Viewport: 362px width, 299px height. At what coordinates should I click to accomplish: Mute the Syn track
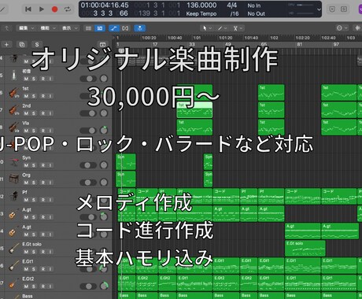[x=26, y=165]
